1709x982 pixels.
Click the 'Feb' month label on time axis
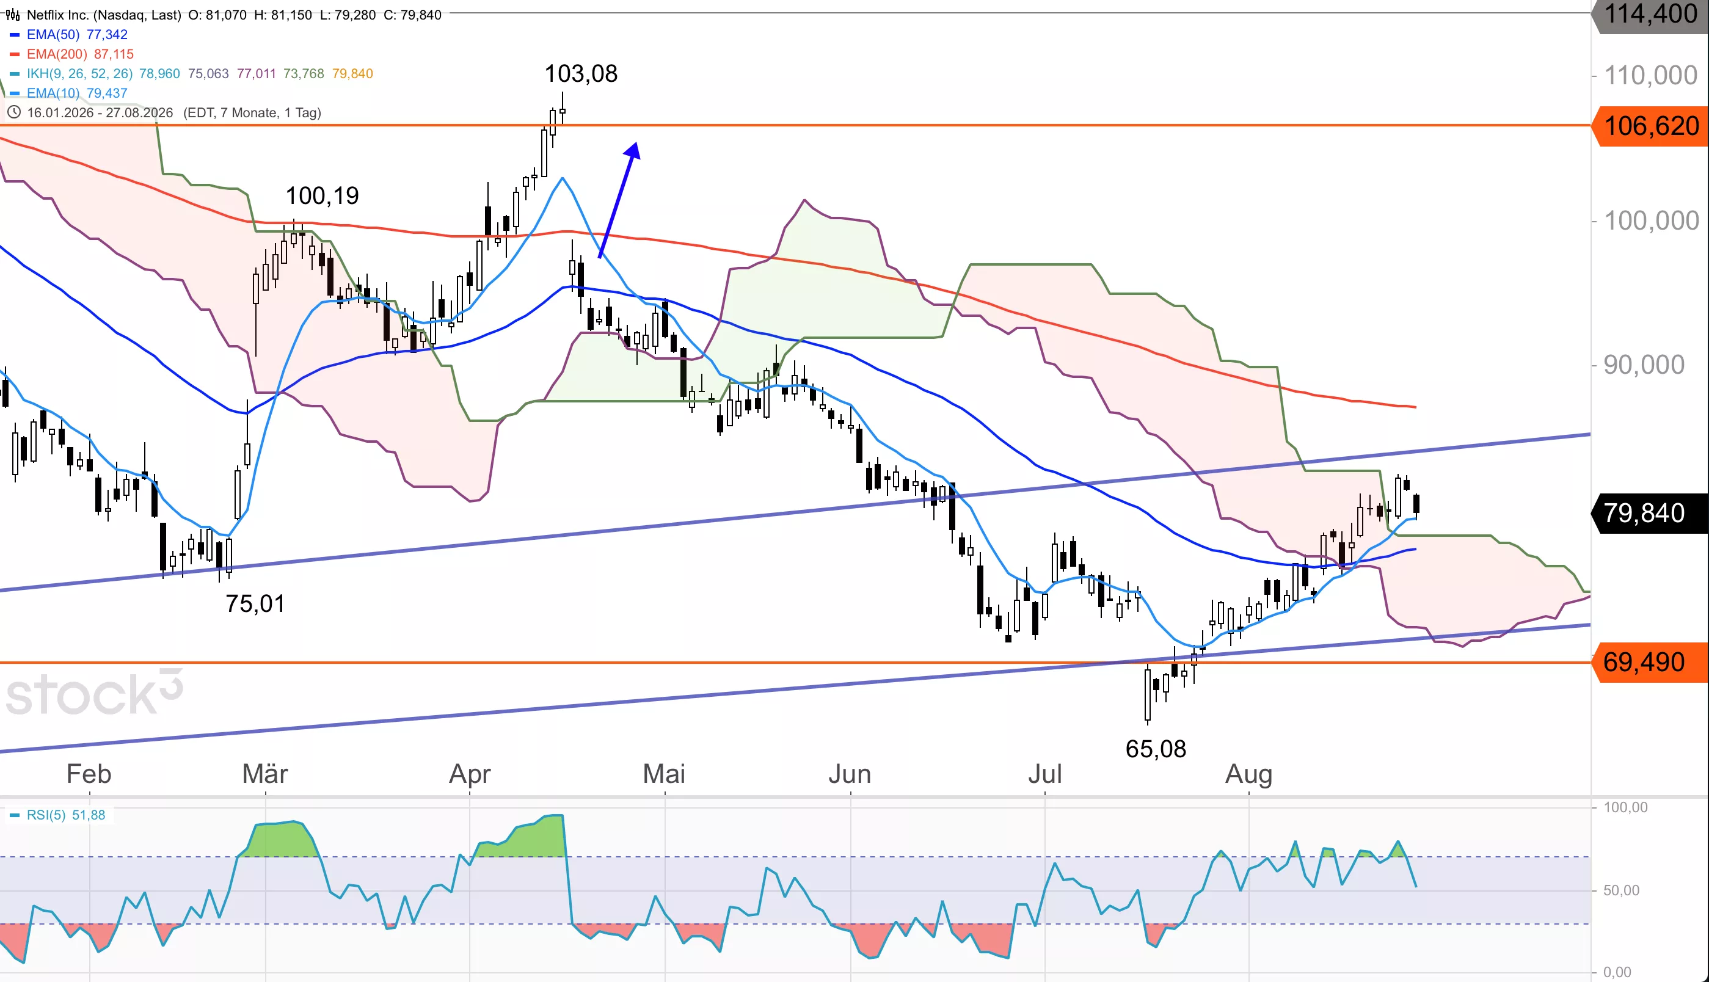point(89,774)
